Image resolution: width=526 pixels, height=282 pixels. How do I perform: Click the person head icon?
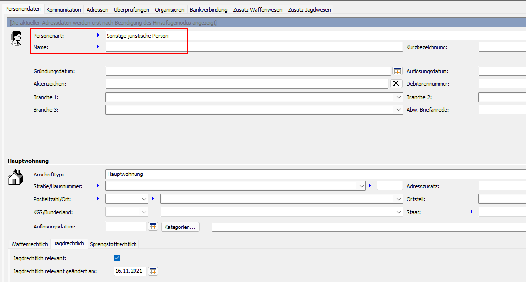tap(16, 39)
